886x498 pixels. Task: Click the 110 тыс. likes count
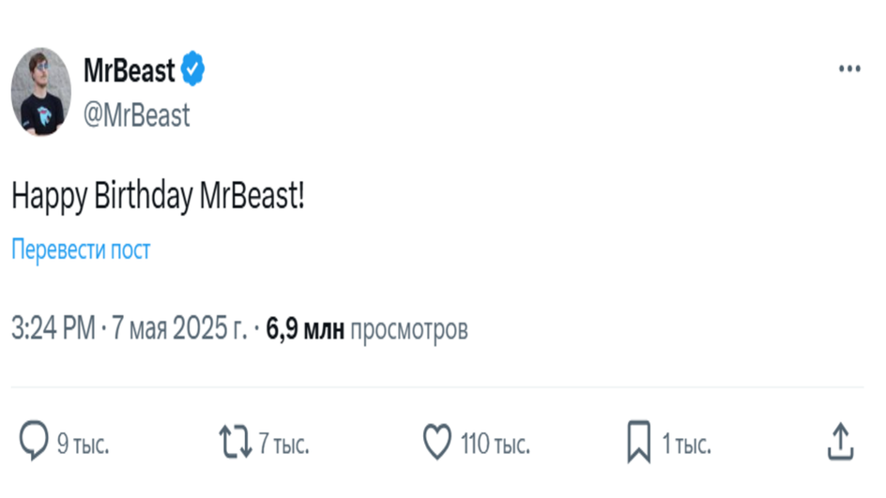point(496,445)
